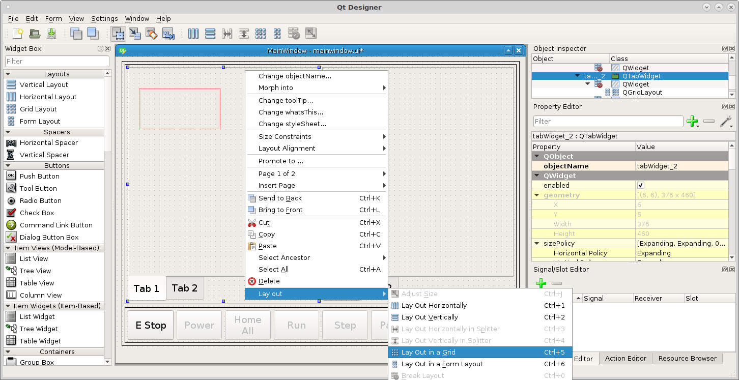Collapse the Spacers category
Viewport: 739px width, 380px height.
point(9,132)
